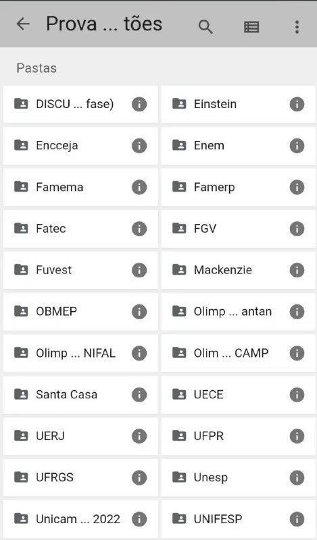The width and height of the screenshot is (317, 540).
Task: Open info for Santa Casa folder
Action: (x=139, y=395)
